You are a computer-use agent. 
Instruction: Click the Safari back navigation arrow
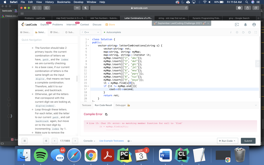click(x=35, y=8)
